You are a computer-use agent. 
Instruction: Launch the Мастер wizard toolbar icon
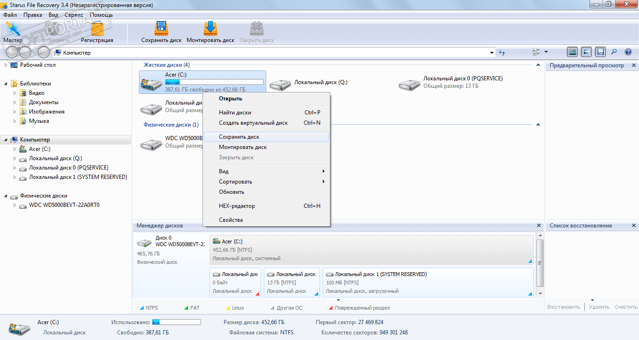(x=13, y=29)
